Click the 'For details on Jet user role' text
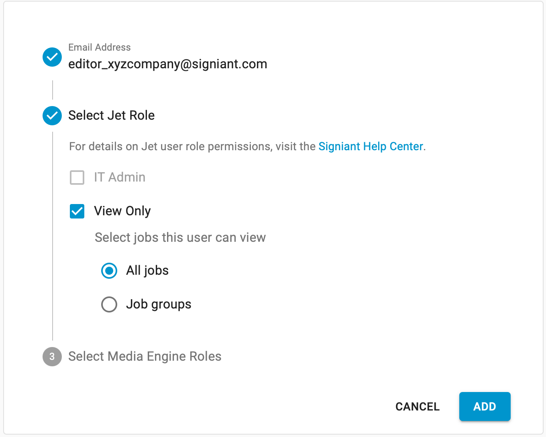 pyautogui.click(x=193, y=147)
